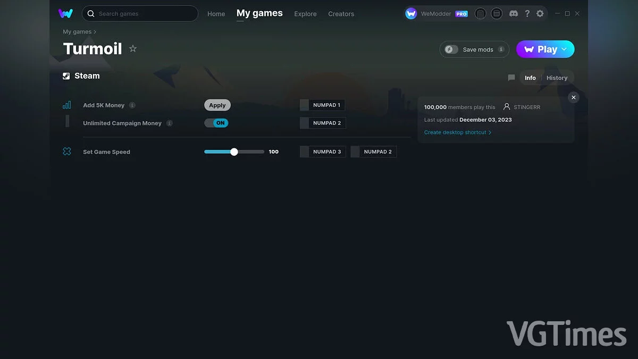Click the Set Game Speed value 100
The height and width of the screenshot is (359, 638).
coord(273,152)
